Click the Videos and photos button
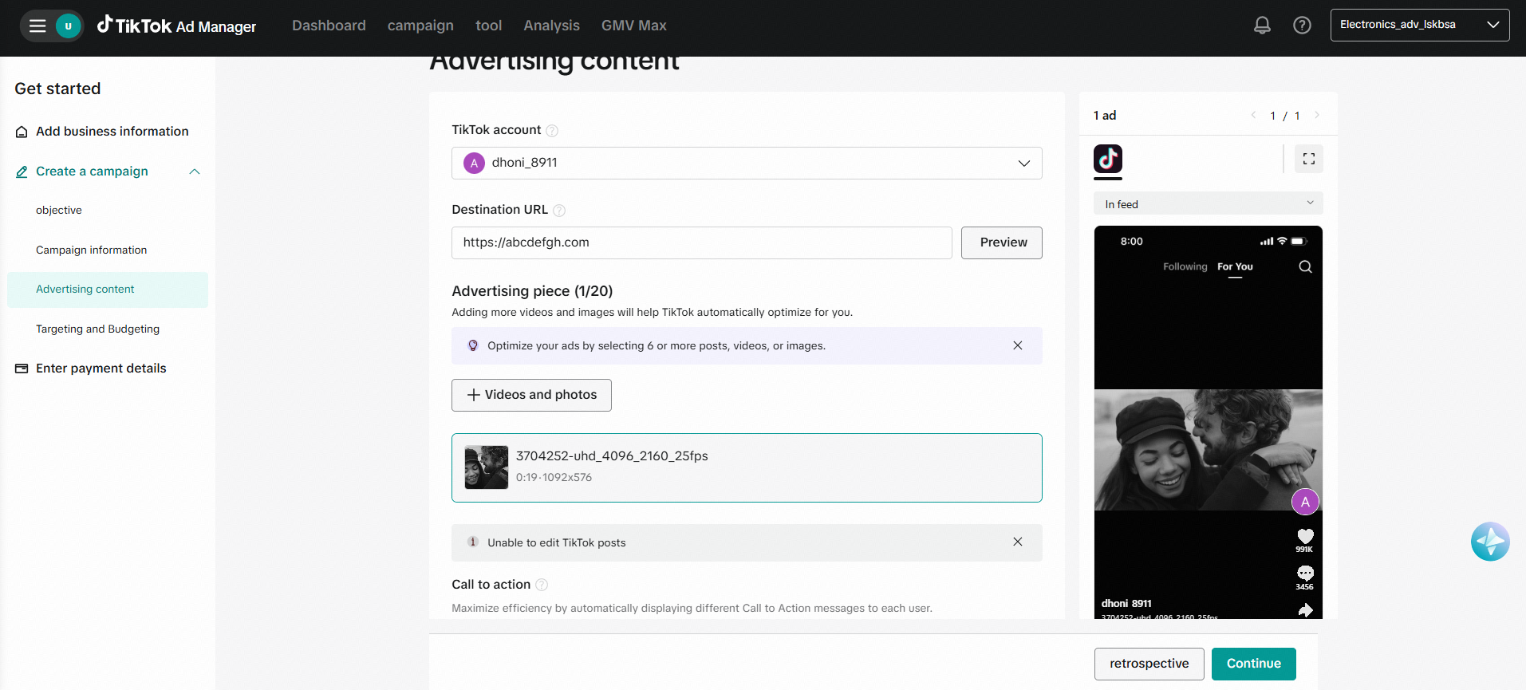Screen dimensions: 1526x690 point(531,395)
